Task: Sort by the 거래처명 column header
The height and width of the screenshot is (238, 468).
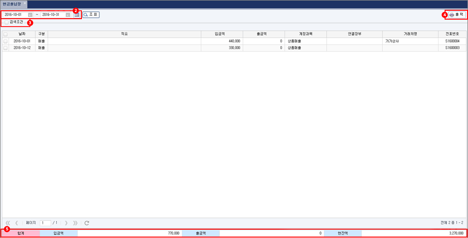Action: coord(410,34)
